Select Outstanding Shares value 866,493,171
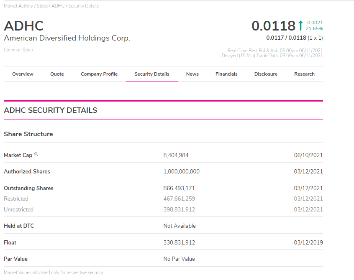The height and width of the screenshot is (280, 354). click(179, 188)
